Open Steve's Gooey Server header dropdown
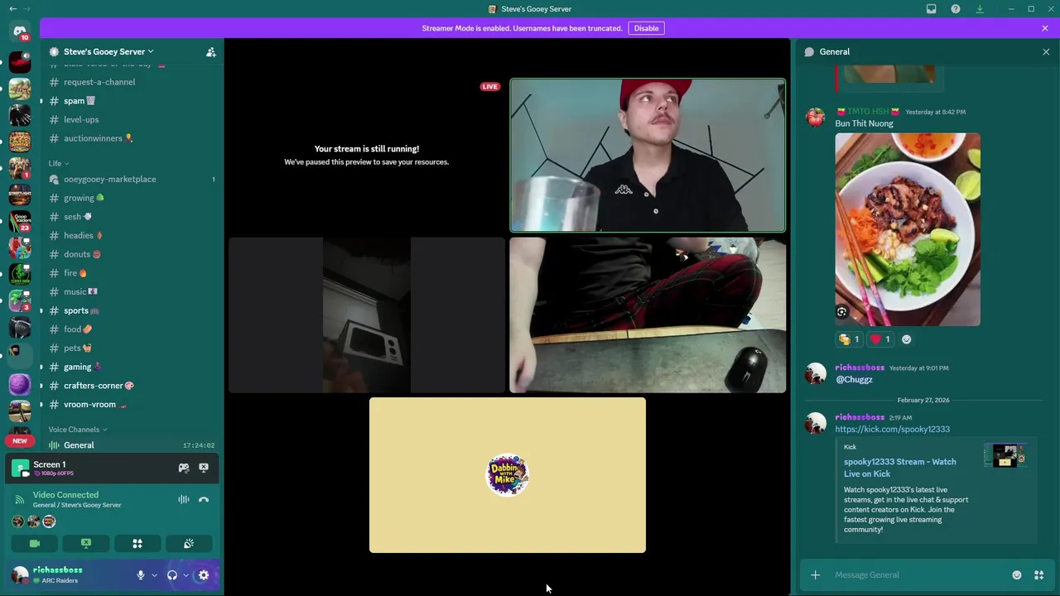 (108, 51)
